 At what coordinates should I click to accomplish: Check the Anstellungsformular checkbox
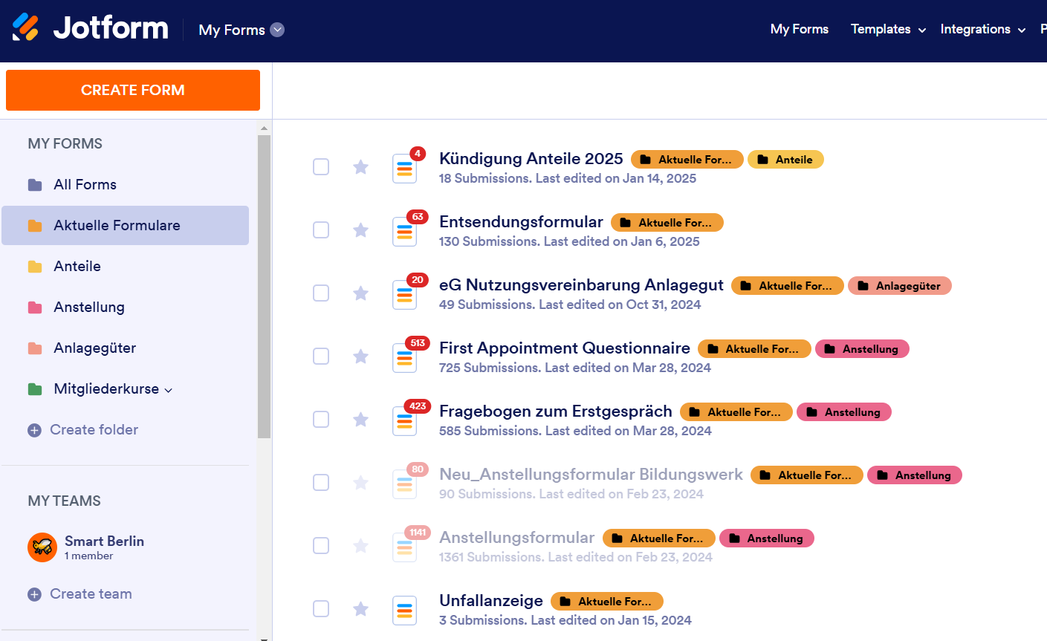coord(321,545)
